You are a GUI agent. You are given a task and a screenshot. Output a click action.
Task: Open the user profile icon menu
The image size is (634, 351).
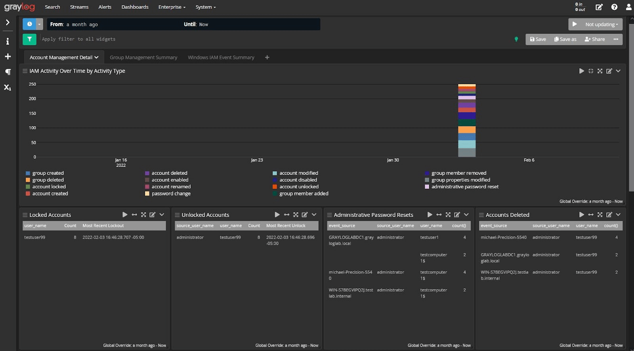(x=628, y=7)
